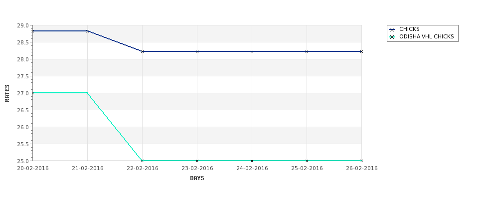Screen dimensions: 486x214
Task: Select CHICKS data point on 26-02-2016
Action: click(x=361, y=51)
